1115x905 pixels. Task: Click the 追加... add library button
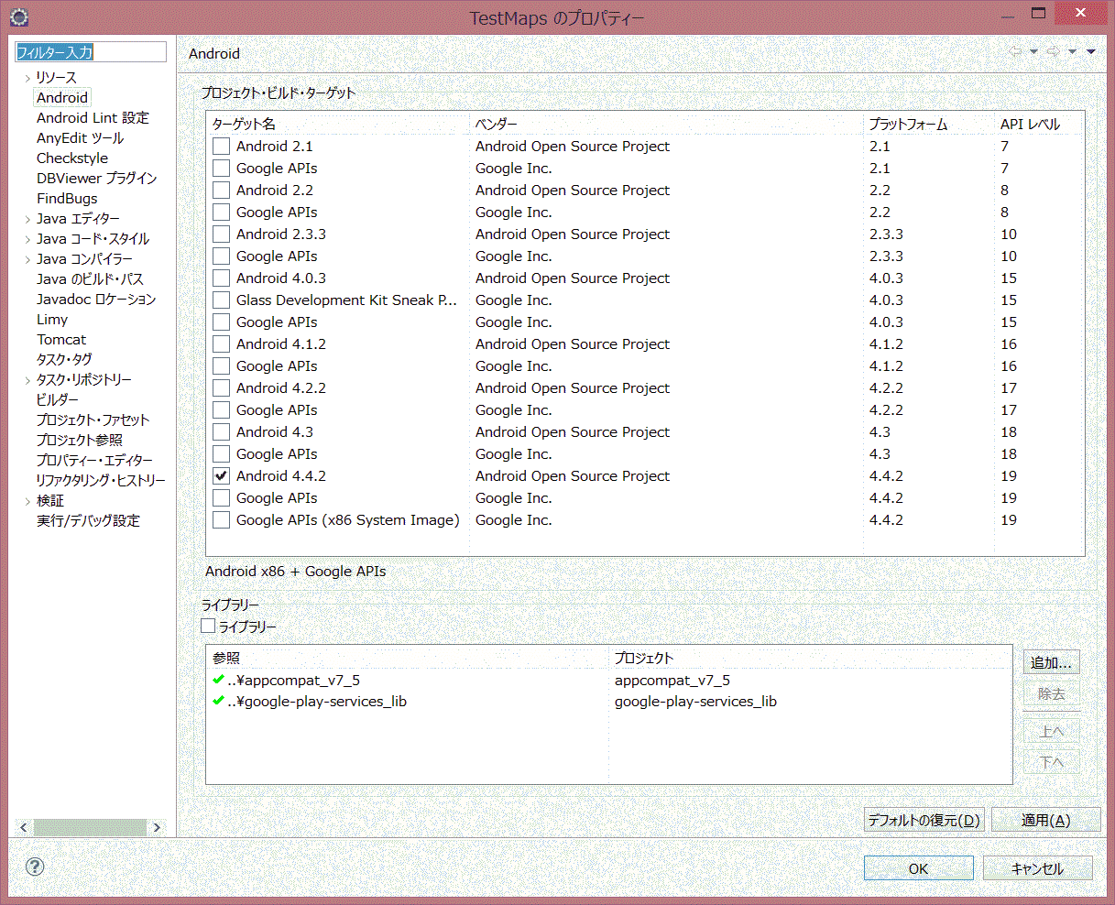point(1051,663)
